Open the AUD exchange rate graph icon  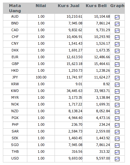coord(117,17)
